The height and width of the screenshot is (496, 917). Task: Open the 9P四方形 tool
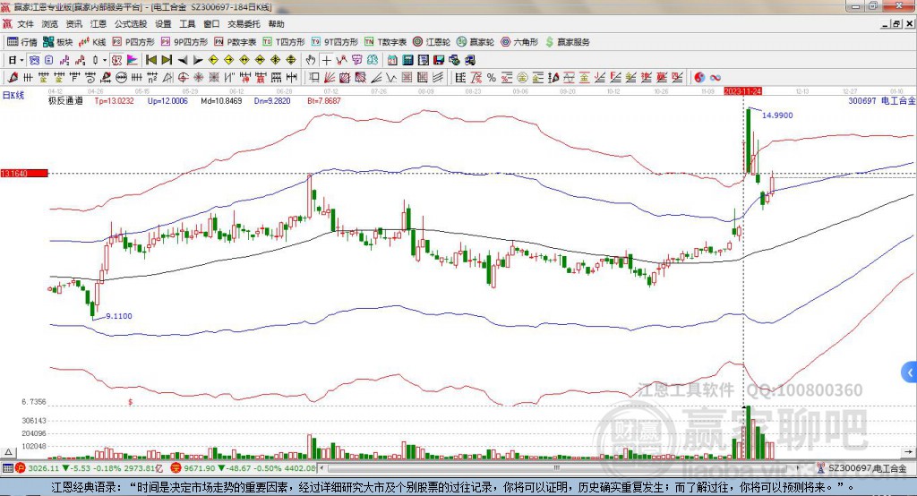[x=184, y=42]
